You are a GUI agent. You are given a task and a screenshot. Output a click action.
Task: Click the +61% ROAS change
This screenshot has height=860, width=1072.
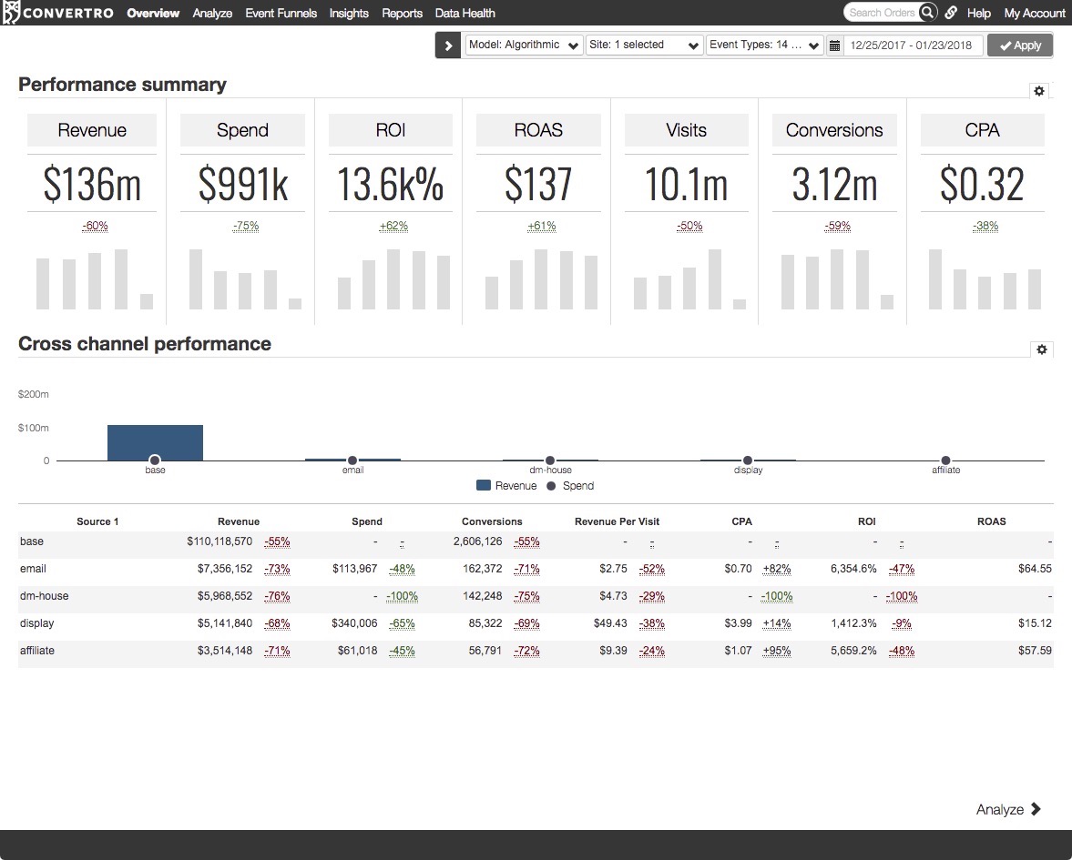pyautogui.click(x=542, y=226)
